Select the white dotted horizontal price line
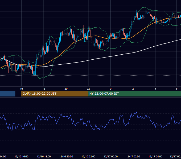The height and width of the screenshot is (159, 181). 90,76
